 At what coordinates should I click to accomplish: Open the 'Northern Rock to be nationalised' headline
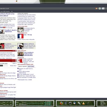click(7, 15)
